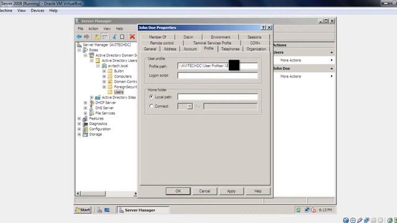Expand the Storage tree node

pos(79,134)
